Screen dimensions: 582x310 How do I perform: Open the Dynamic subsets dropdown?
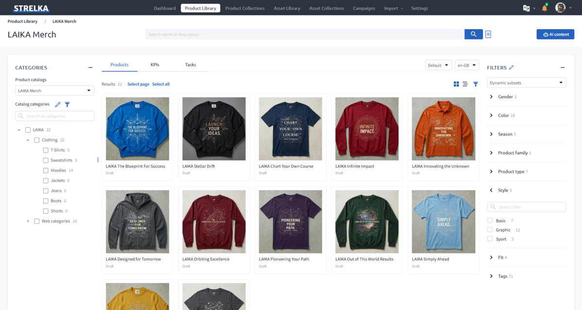tap(526, 82)
